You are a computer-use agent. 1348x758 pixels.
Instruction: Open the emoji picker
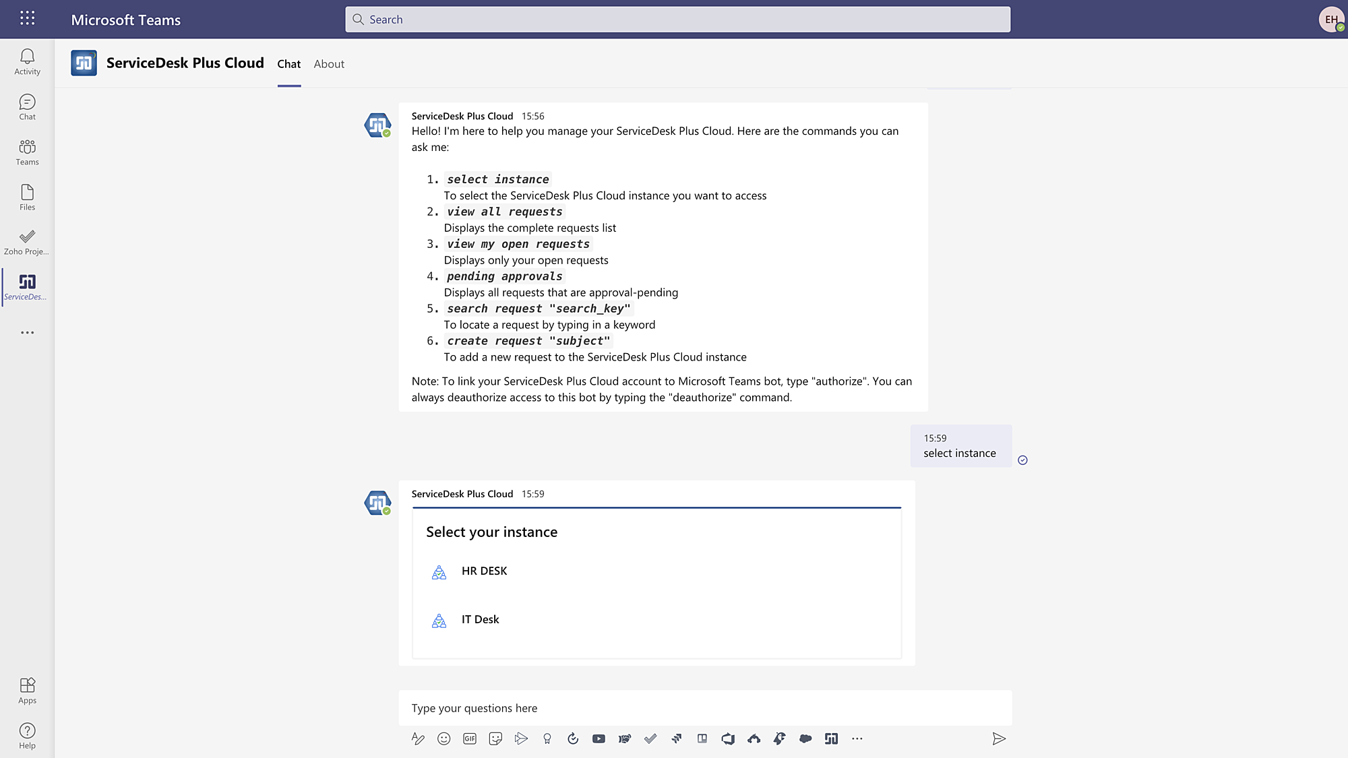tap(443, 738)
